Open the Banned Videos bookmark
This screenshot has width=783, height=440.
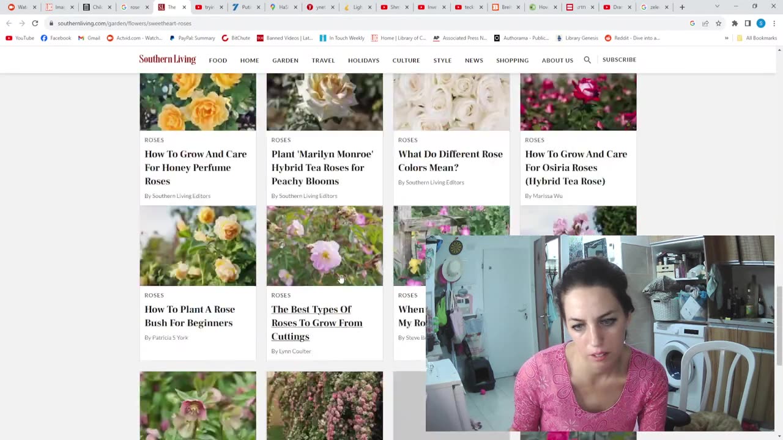tap(285, 38)
